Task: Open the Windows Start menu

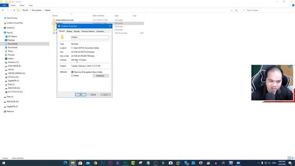Action: [x=3, y=163]
